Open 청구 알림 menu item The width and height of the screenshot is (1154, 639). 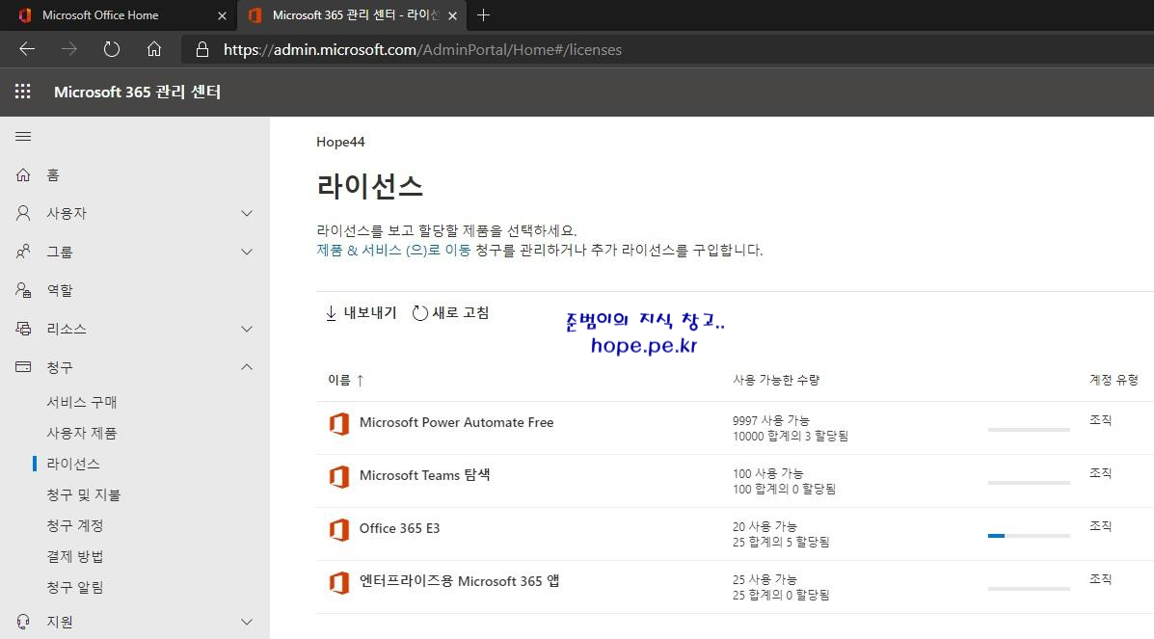coord(75,588)
